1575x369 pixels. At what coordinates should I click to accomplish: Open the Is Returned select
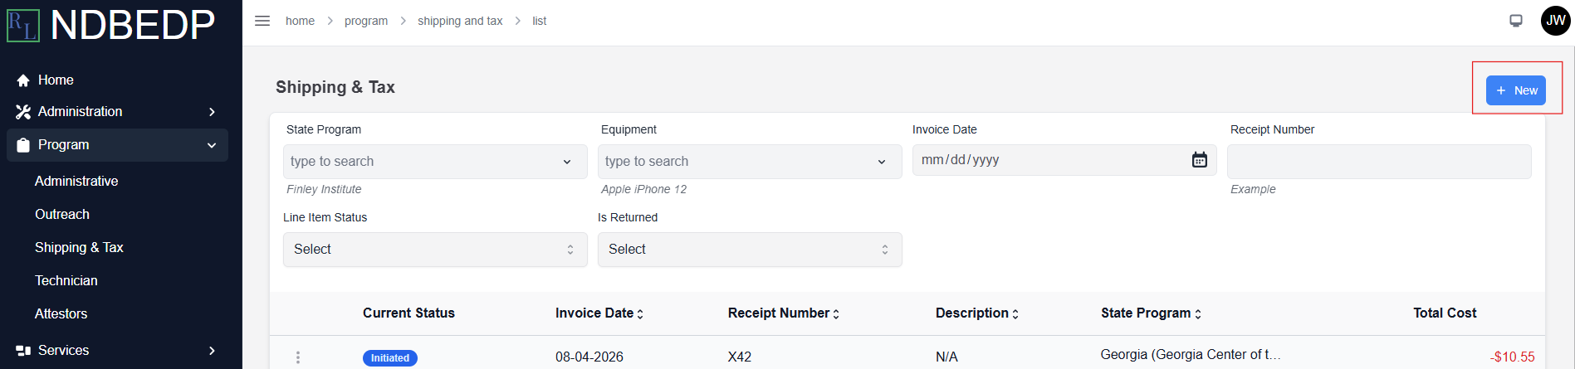coord(750,250)
